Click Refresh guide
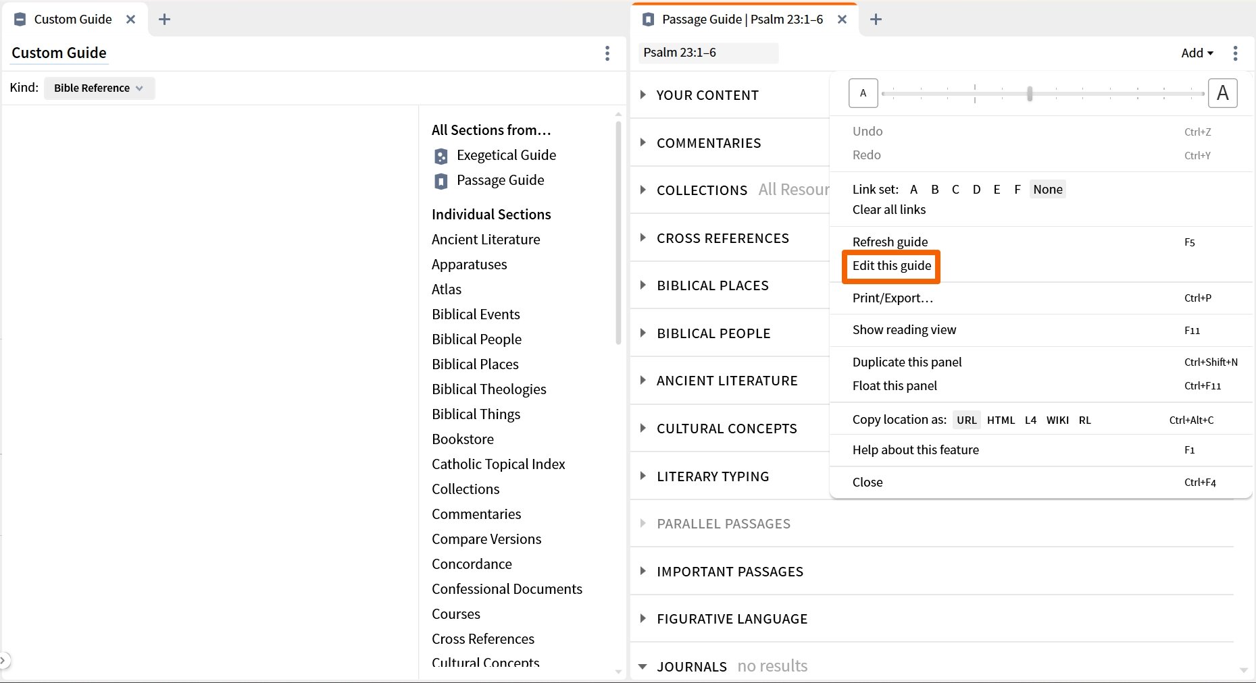Image resolution: width=1256 pixels, height=683 pixels. coord(890,241)
